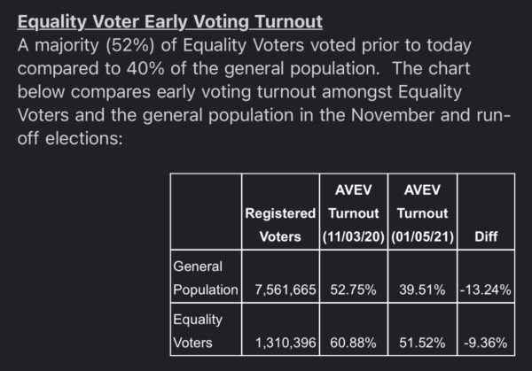Click the text 'A majority (52%)'

click(86, 45)
